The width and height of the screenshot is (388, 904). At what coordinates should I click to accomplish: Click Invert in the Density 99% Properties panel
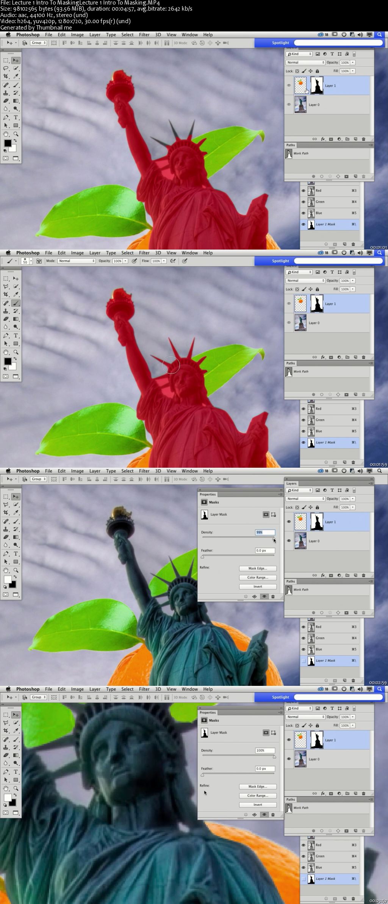coord(258,587)
